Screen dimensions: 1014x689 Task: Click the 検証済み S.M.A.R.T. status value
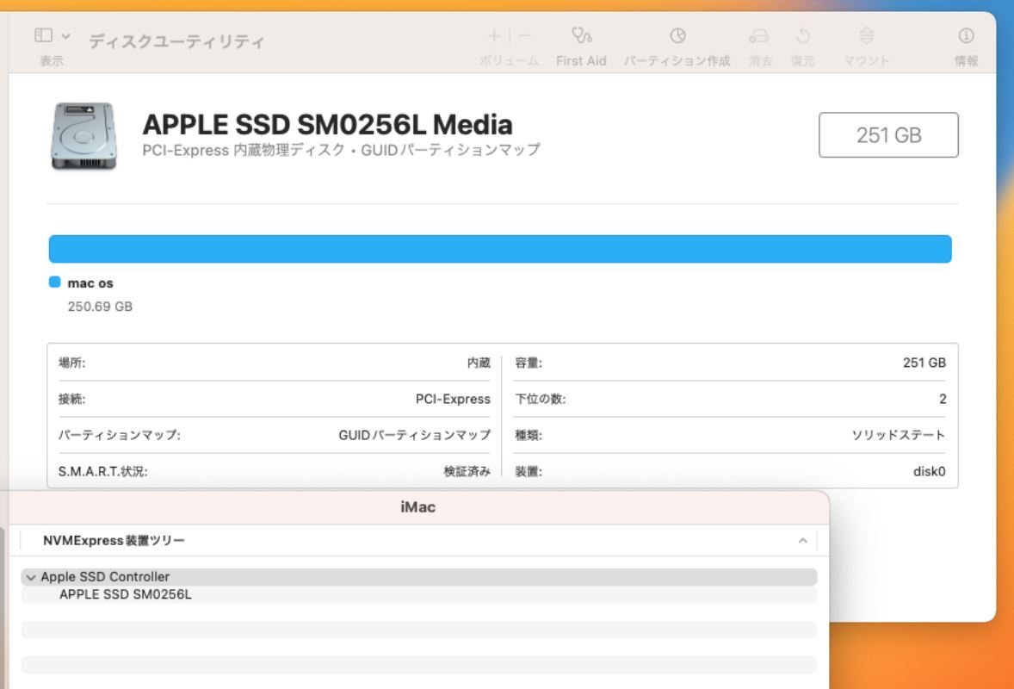click(467, 472)
